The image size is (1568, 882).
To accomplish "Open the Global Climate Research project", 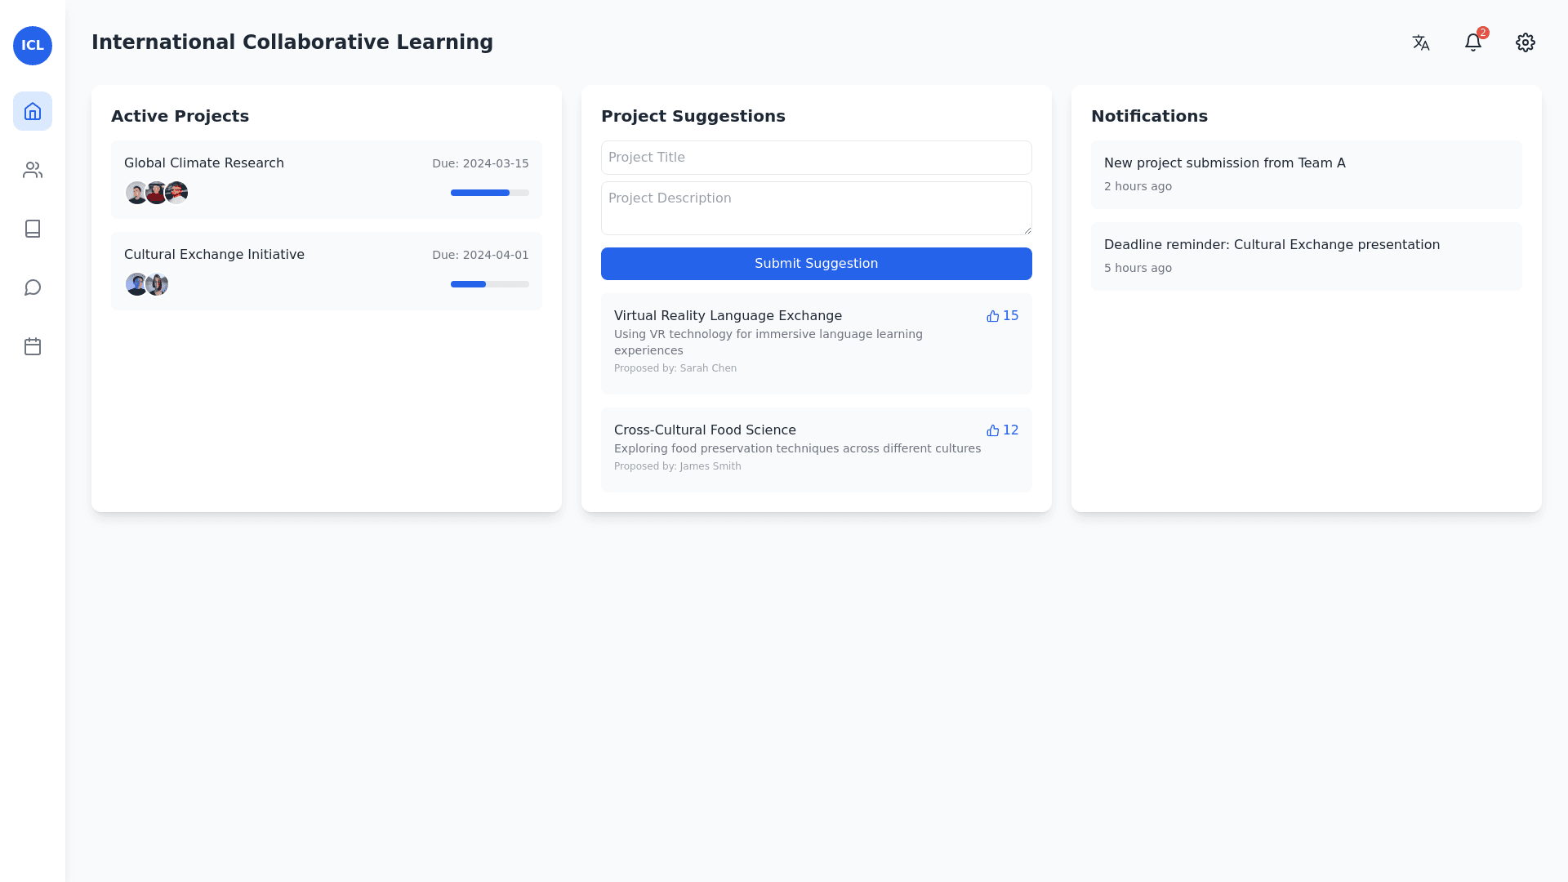I will (204, 163).
